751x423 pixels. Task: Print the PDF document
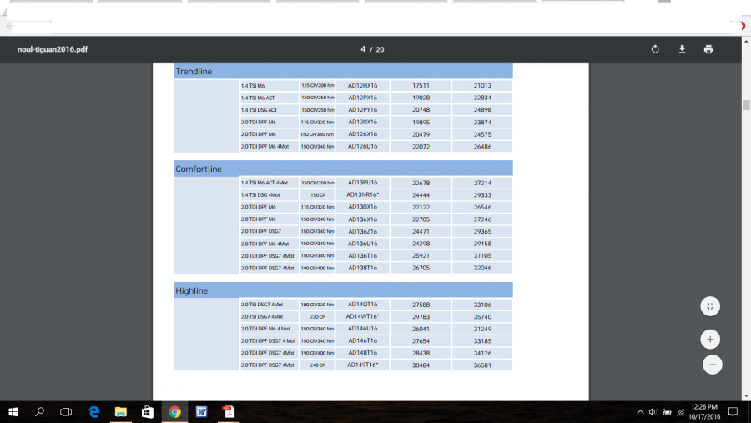pyautogui.click(x=708, y=49)
